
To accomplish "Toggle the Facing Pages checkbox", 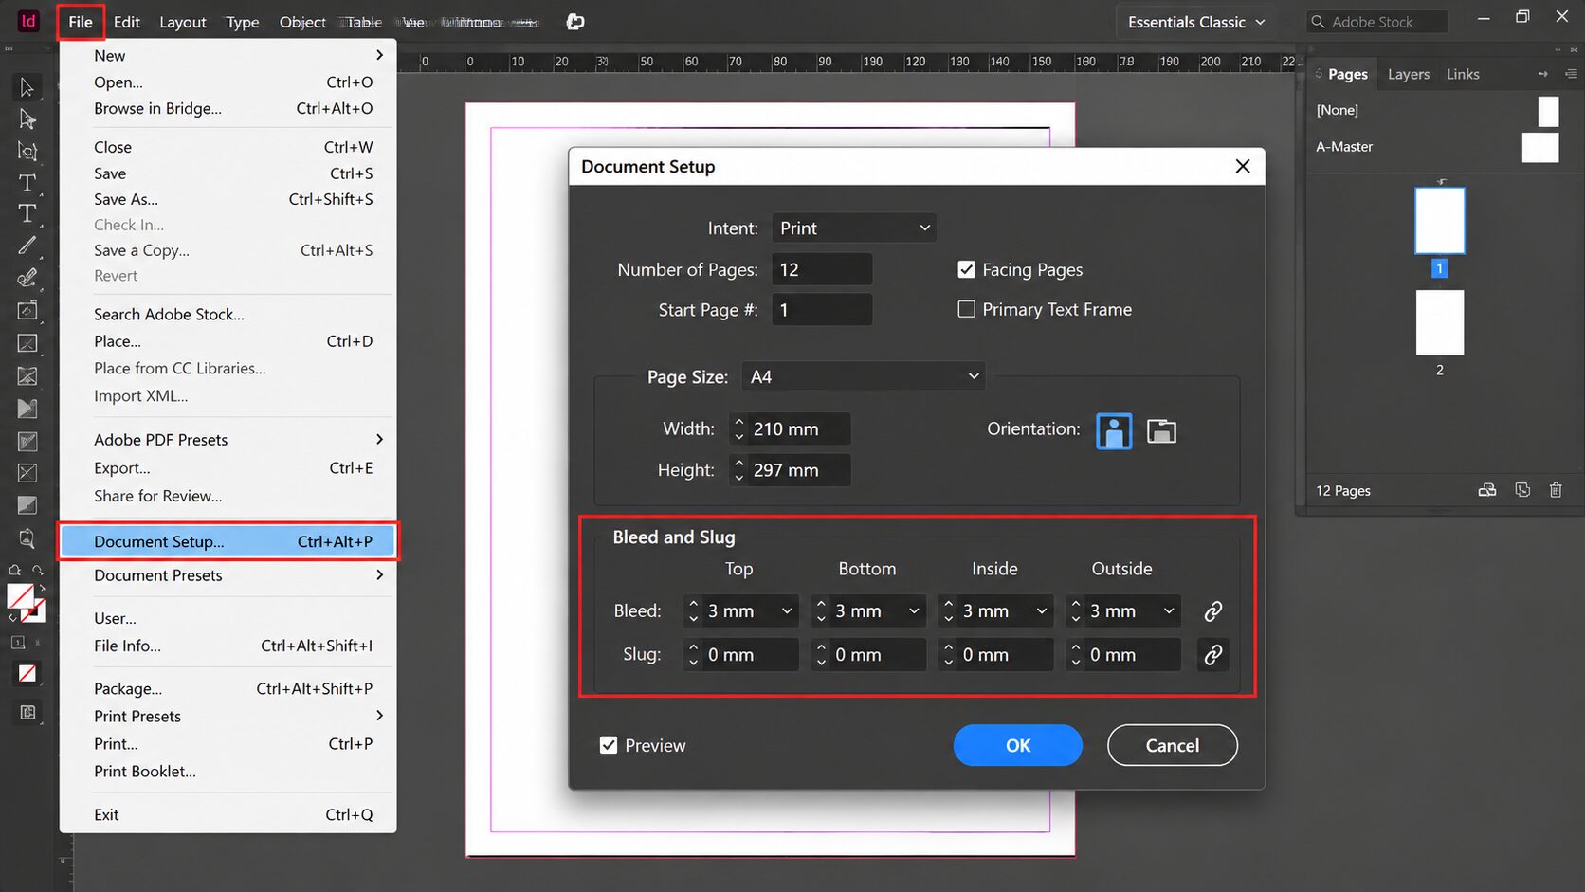I will pyautogui.click(x=966, y=270).
